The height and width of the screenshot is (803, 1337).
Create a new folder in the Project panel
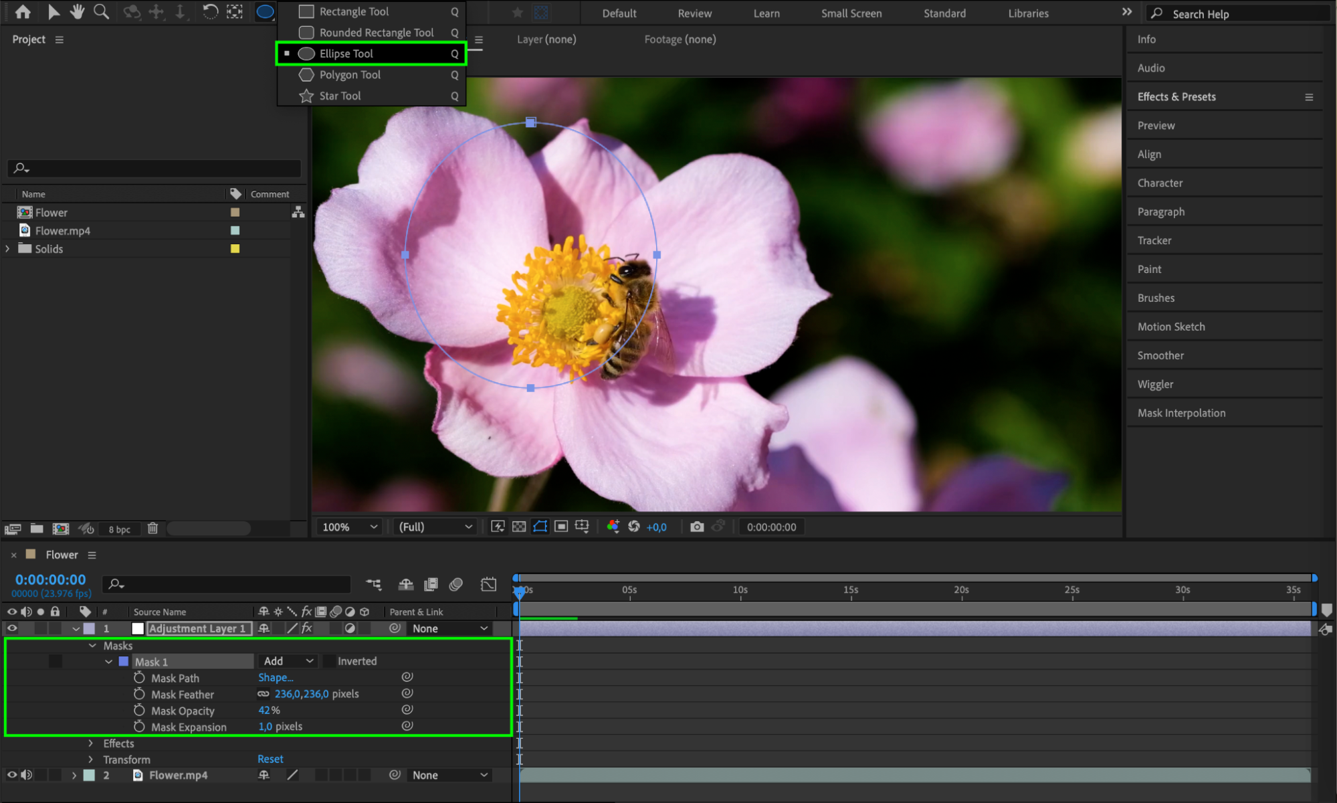37,529
